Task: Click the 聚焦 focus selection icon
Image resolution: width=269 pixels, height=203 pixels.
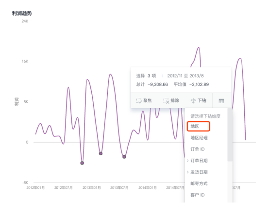Action: coord(139,101)
